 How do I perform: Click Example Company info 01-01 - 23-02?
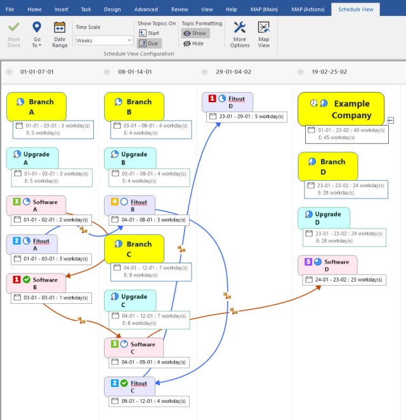(347, 134)
